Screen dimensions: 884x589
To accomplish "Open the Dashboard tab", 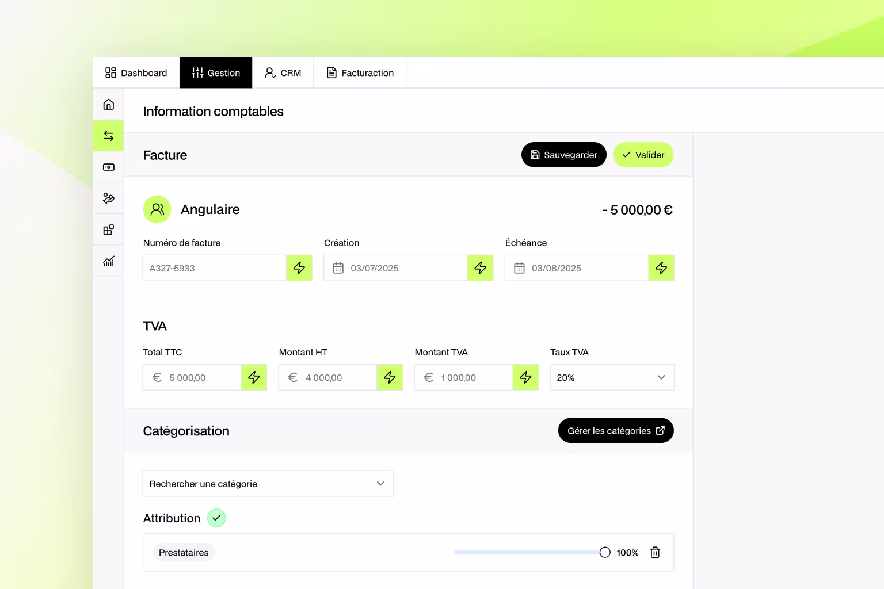I will pyautogui.click(x=136, y=72).
